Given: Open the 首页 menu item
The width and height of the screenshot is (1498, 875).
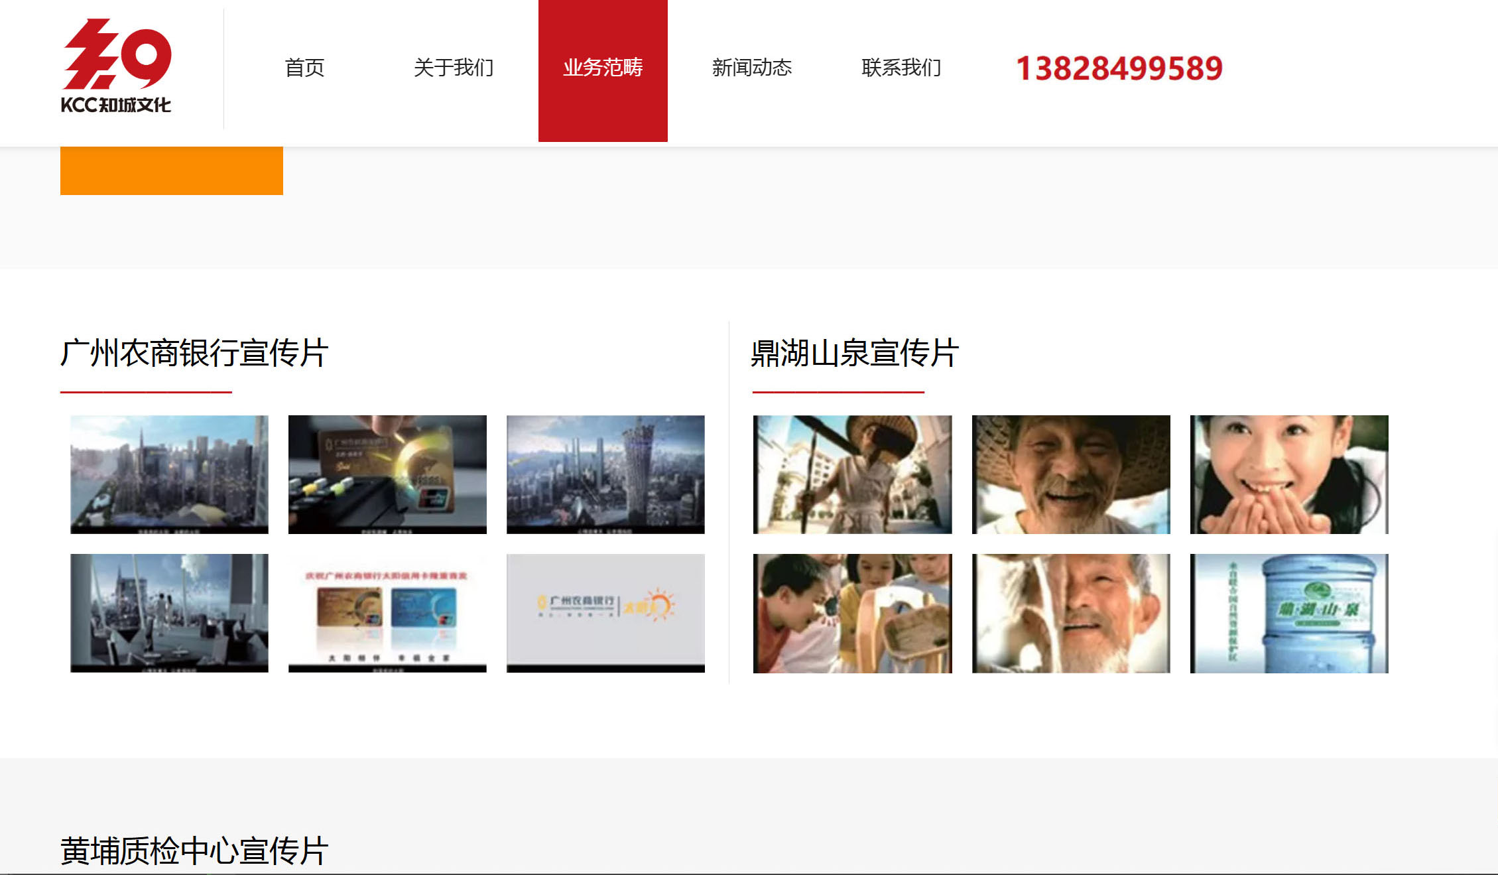Looking at the screenshot, I should (x=304, y=68).
